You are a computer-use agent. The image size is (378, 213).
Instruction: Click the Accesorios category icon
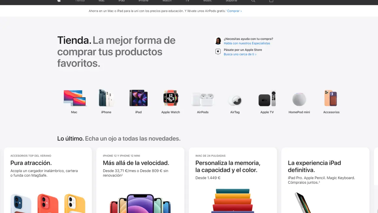tap(331, 99)
